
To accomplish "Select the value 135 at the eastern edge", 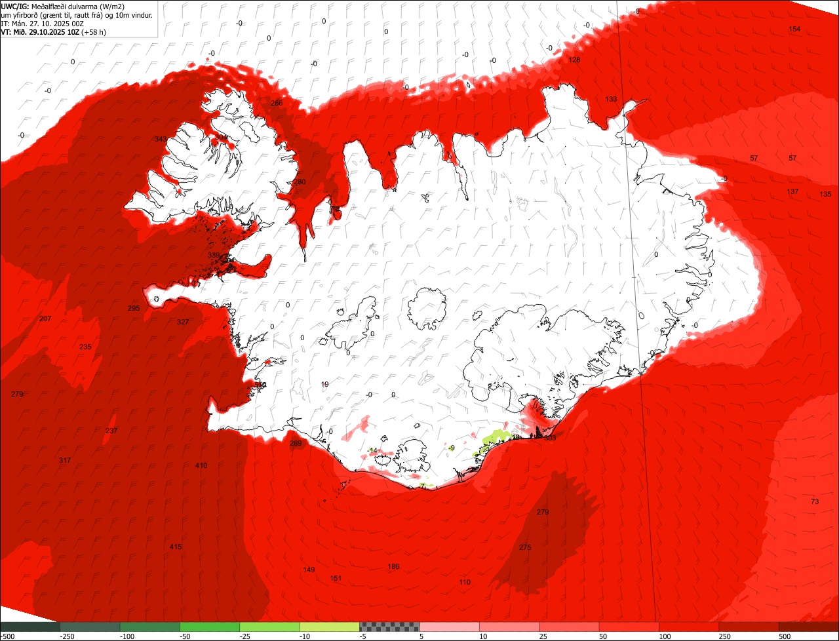I will 825,194.
